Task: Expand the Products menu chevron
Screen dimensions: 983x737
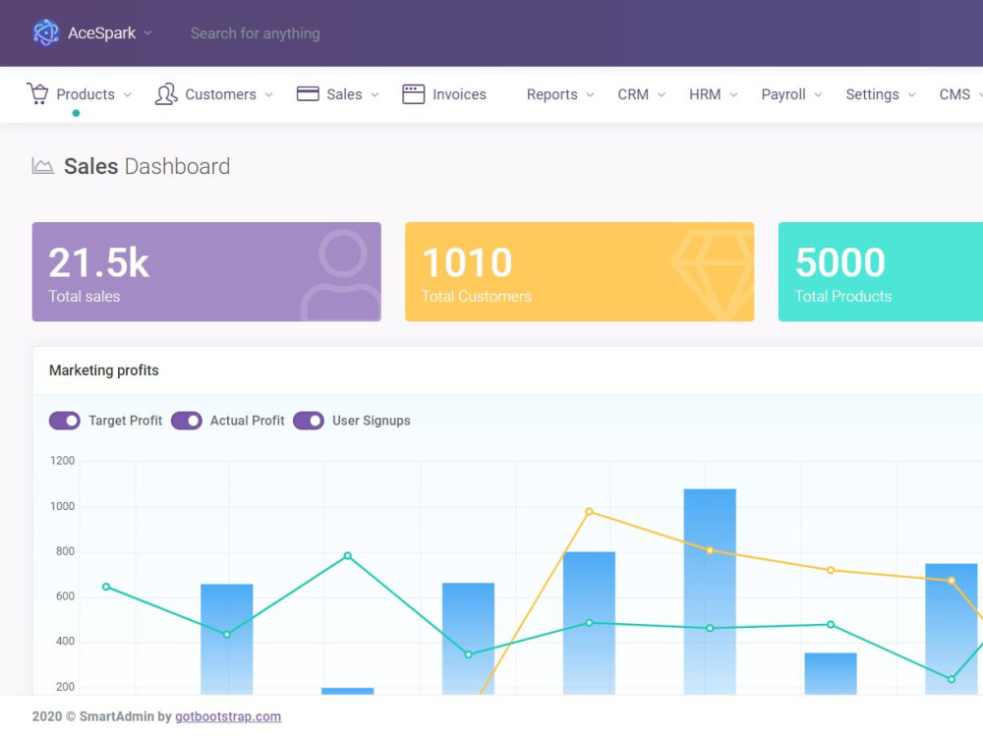Action: coord(127,94)
